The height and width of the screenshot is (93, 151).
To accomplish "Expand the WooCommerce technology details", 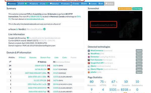I will (x=139, y=51).
